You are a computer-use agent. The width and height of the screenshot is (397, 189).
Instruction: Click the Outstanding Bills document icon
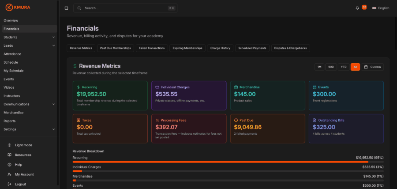[x=315, y=120]
